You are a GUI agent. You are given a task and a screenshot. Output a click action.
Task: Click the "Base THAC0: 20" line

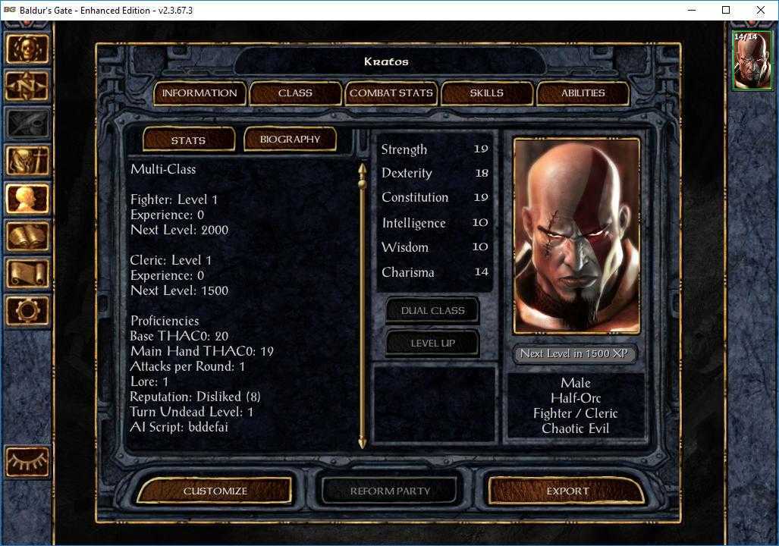click(x=179, y=337)
